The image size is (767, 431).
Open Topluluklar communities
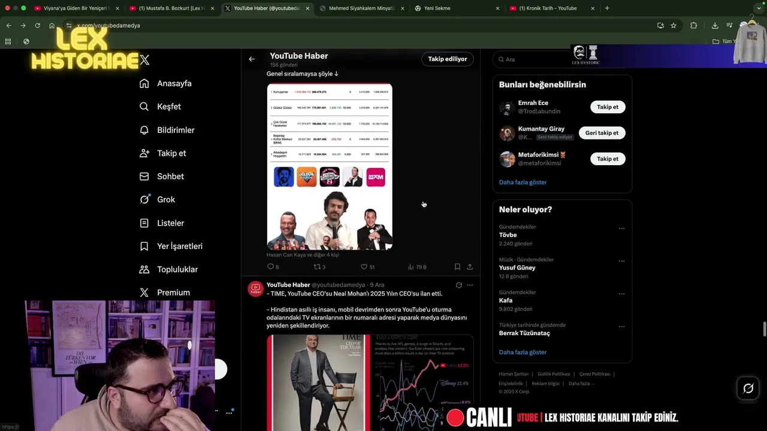coord(168,269)
